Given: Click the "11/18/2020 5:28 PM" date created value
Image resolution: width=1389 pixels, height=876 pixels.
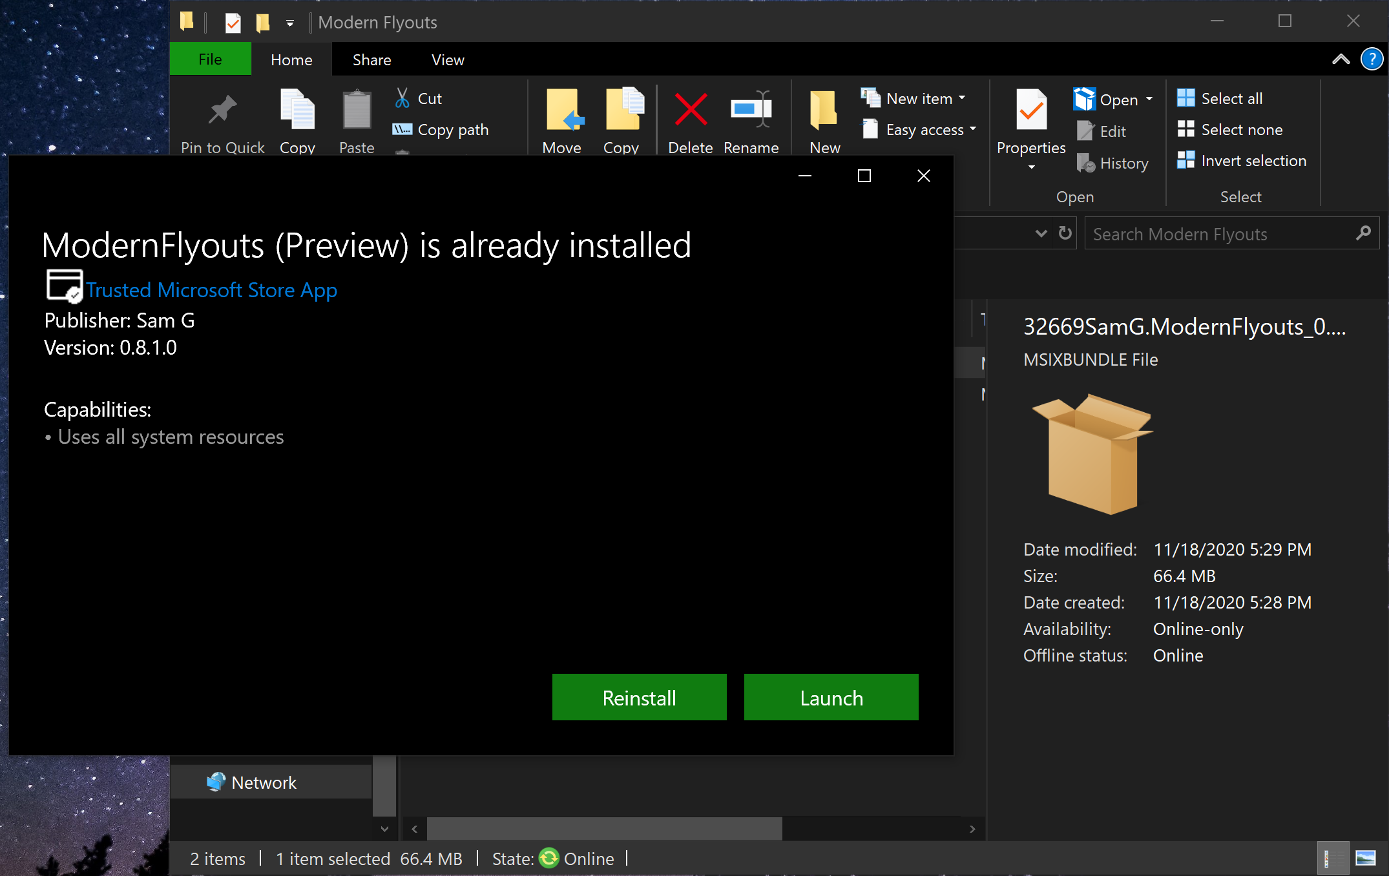Looking at the screenshot, I should tap(1232, 602).
